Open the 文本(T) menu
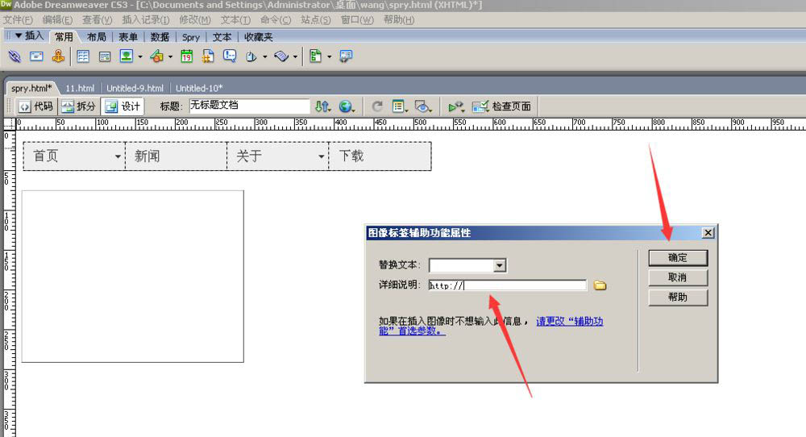This screenshot has width=806, height=437. pyautogui.click(x=235, y=20)
